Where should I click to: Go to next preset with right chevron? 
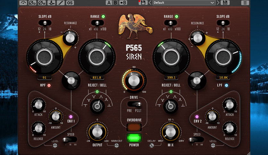[x=218, y=3]
